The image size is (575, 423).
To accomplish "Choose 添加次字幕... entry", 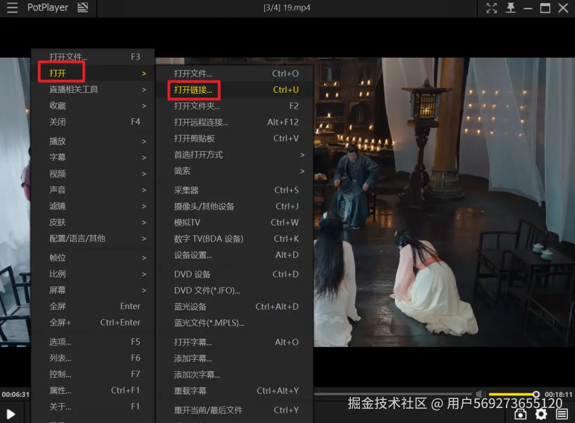I will 235,375.
